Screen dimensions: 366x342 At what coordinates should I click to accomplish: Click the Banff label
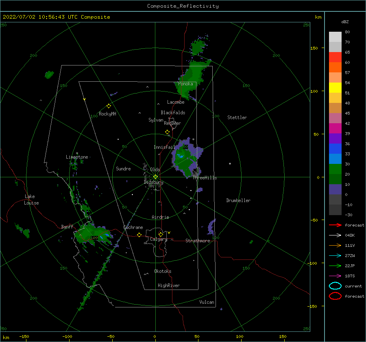(67, 227)
